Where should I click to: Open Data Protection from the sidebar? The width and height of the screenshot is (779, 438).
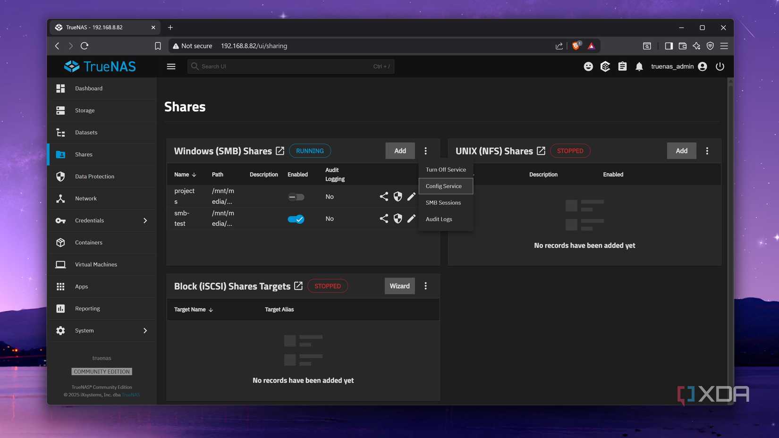pos(94,176)
